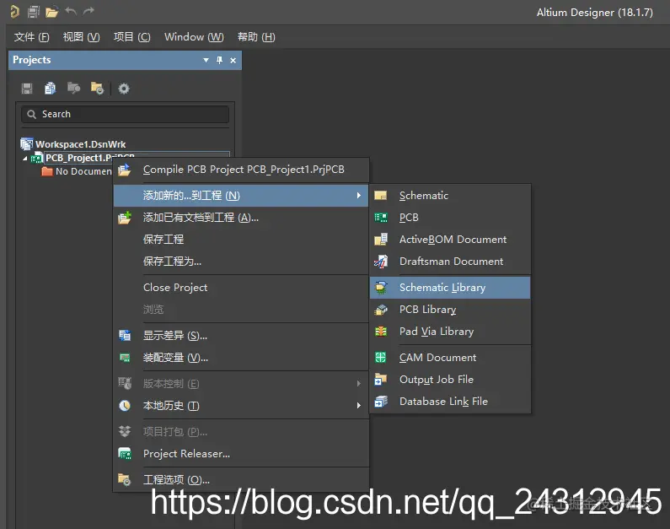Add new Database Link File
The height and width of the screenshot is (529, 670).
click(450, 401)
